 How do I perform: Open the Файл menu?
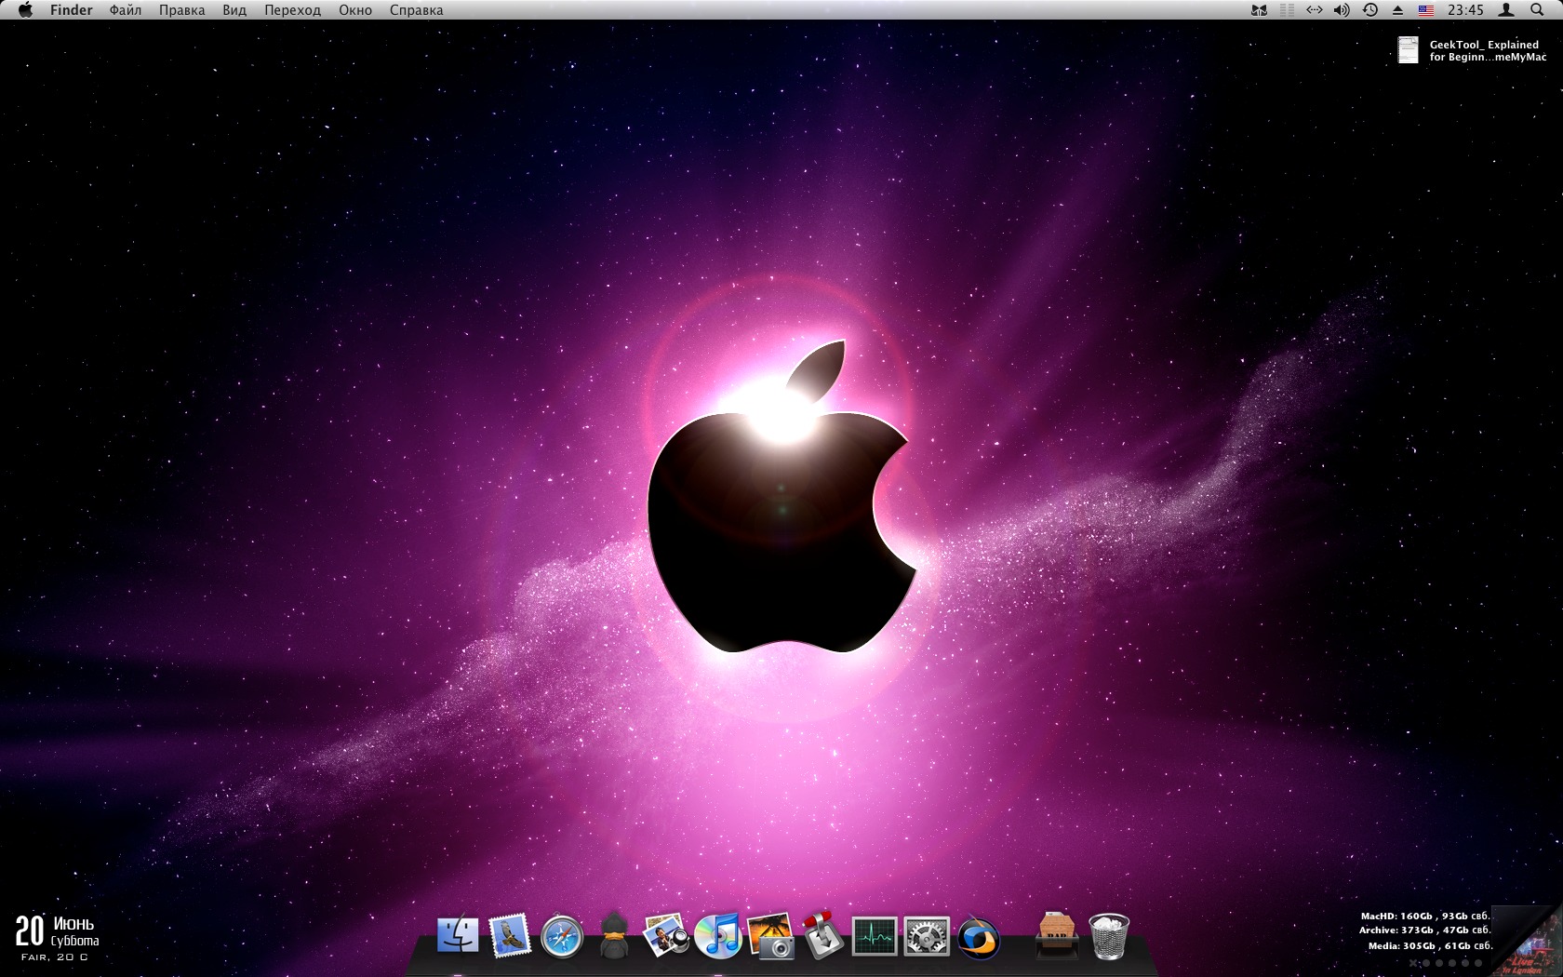point(125,10)
